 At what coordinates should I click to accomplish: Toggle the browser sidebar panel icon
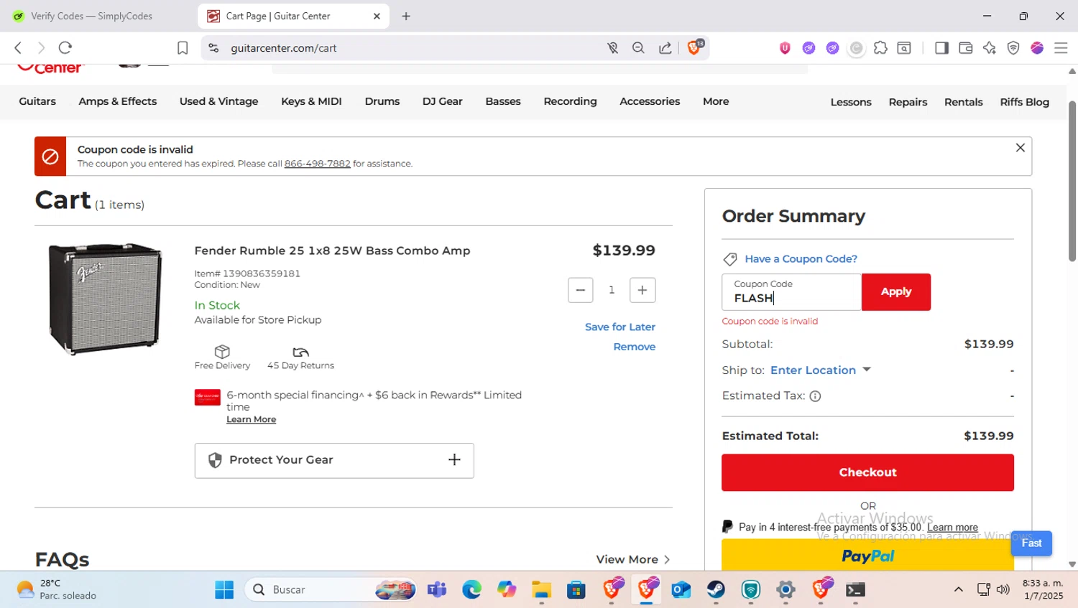pos(941,48)
